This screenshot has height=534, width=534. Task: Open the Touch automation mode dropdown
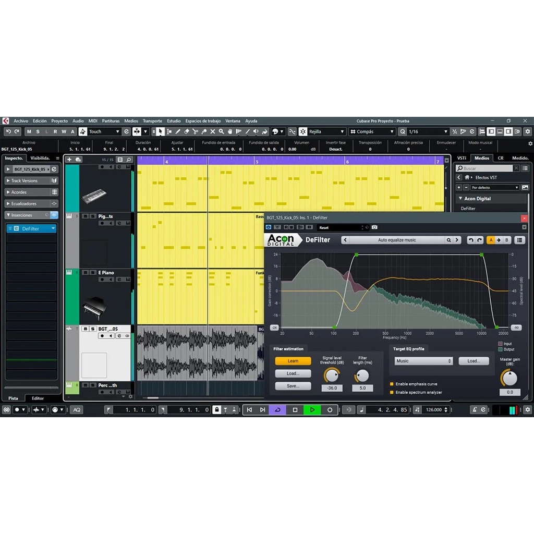click(x=117, y=131)
